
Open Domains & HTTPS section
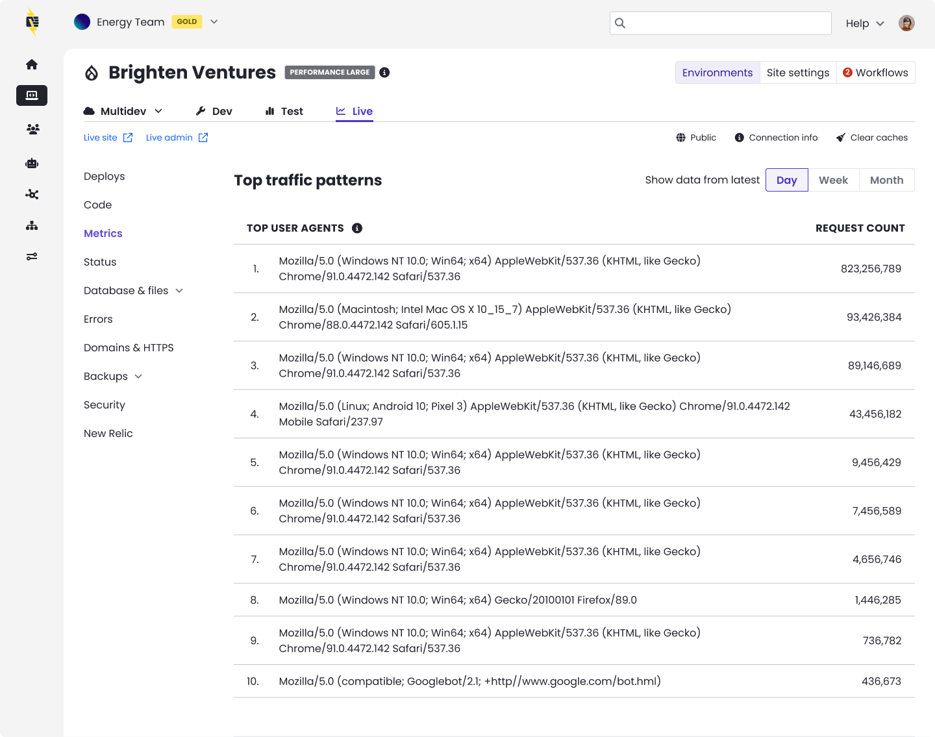point(129,348)
